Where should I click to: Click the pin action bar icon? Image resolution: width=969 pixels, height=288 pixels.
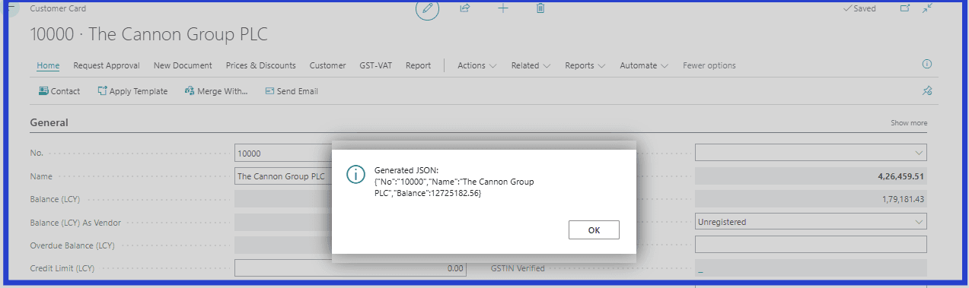926,91
